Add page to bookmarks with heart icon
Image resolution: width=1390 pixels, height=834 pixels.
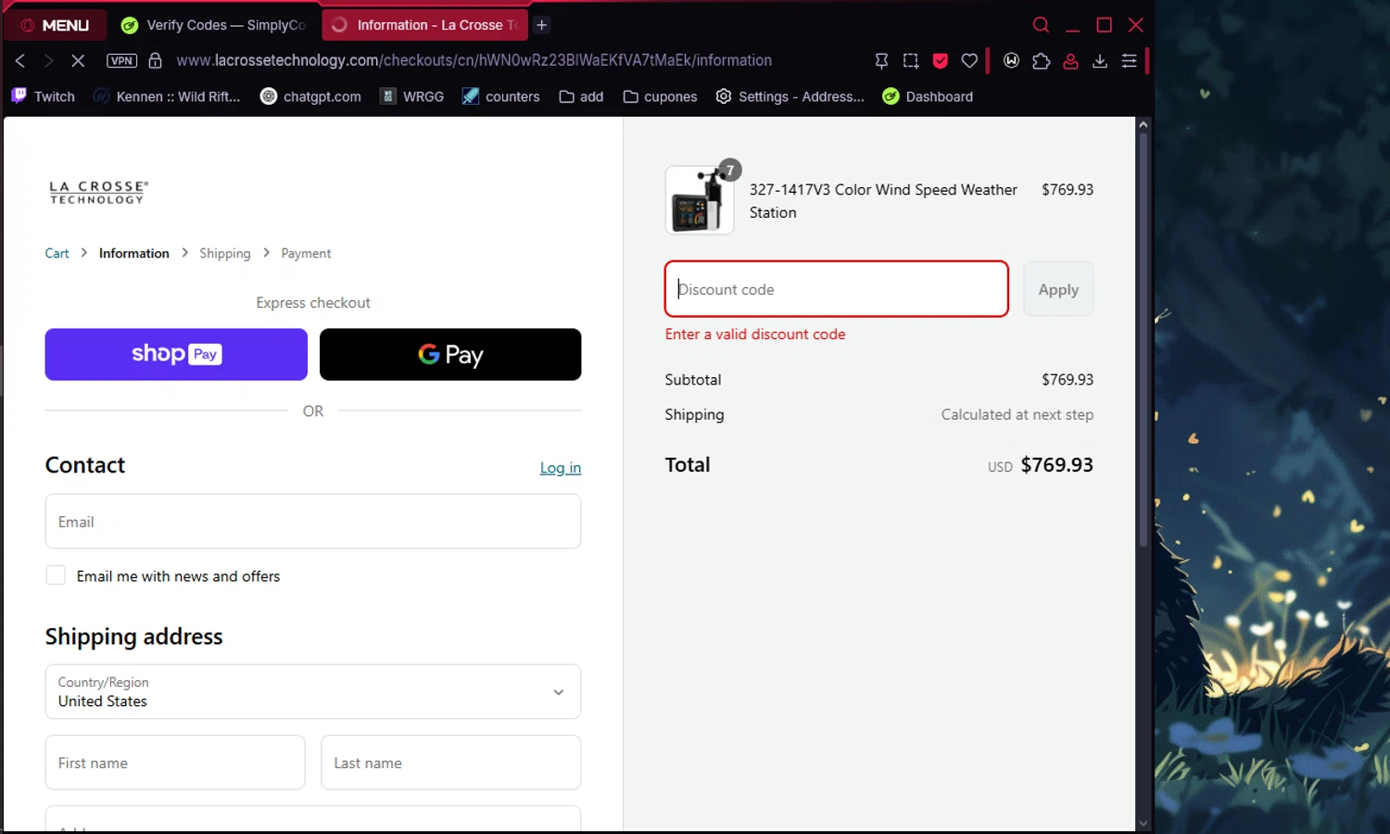tap(969, 60)
